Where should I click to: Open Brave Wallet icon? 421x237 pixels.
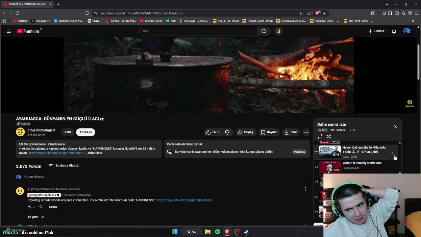[x=397, y=13]
